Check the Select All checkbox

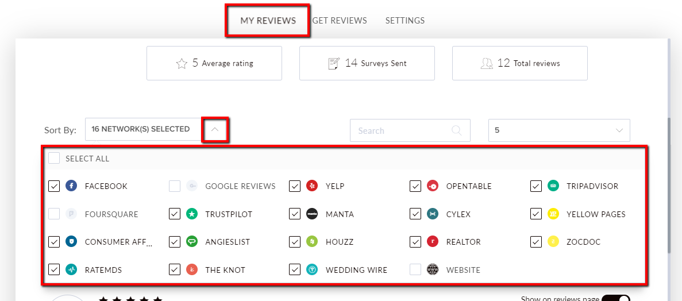[x=54, y=159]
